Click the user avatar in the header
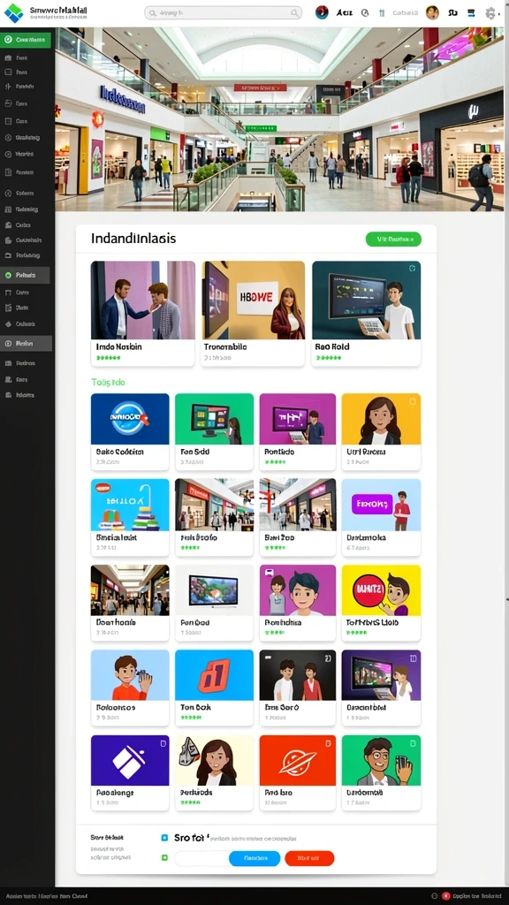 tap(432, 12)
